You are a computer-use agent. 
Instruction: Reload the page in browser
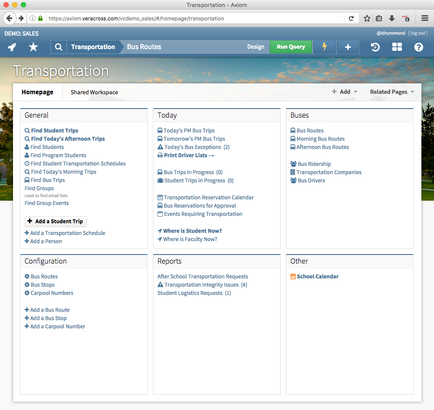point(351,18)
